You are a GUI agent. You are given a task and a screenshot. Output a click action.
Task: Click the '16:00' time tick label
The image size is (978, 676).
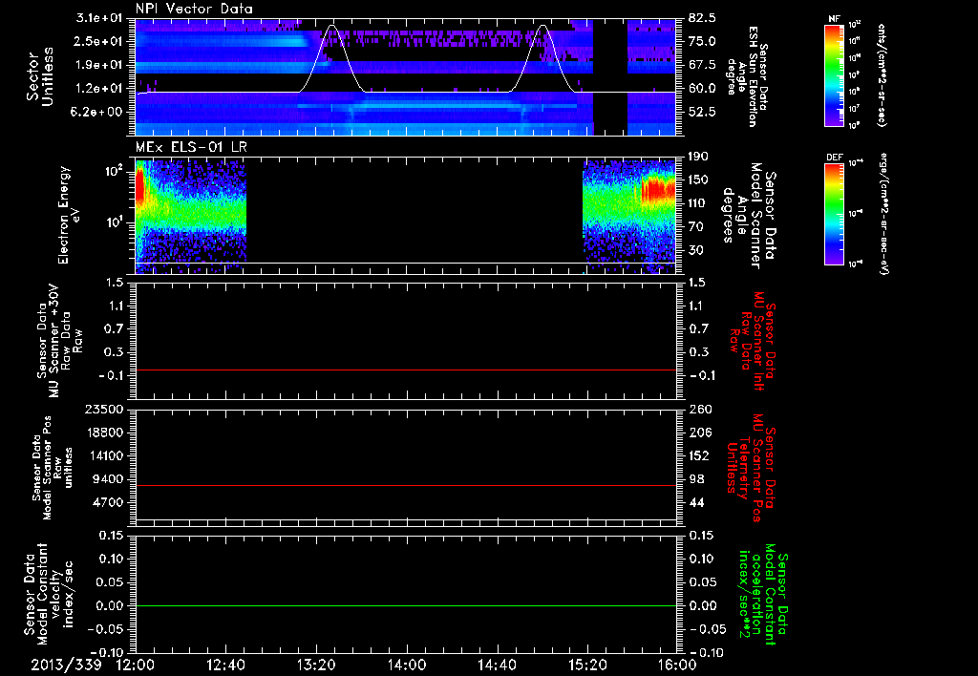678,665
